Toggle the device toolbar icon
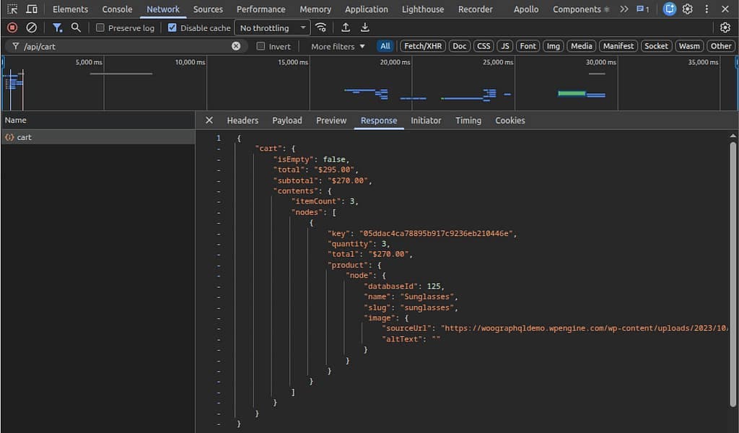The height and width of the screenshot is (433, 739). click(x=32, y=9)
